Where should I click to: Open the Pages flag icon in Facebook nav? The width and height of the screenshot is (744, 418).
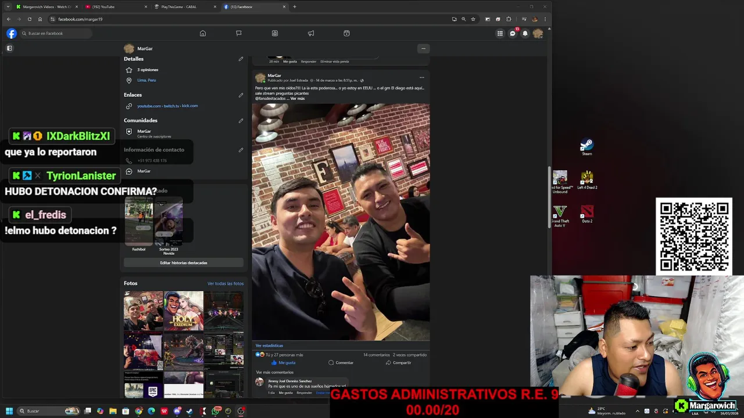(239, 33)
